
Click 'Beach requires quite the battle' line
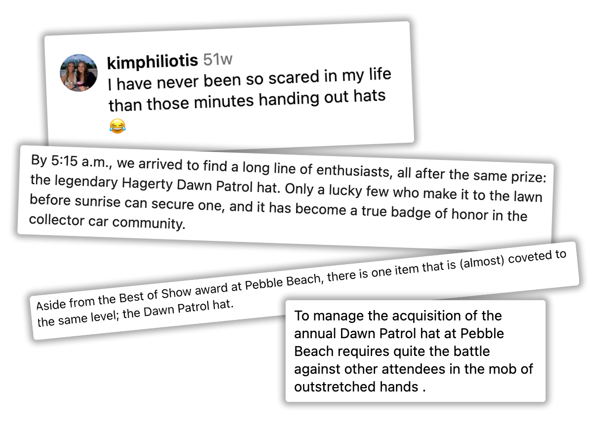(392, 351)
